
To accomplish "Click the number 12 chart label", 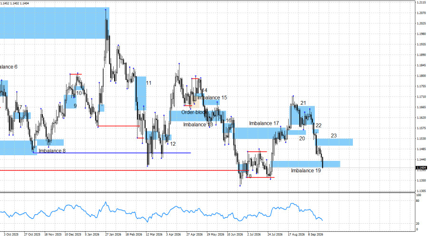I will pyautogui.click(x=173, y=144).
